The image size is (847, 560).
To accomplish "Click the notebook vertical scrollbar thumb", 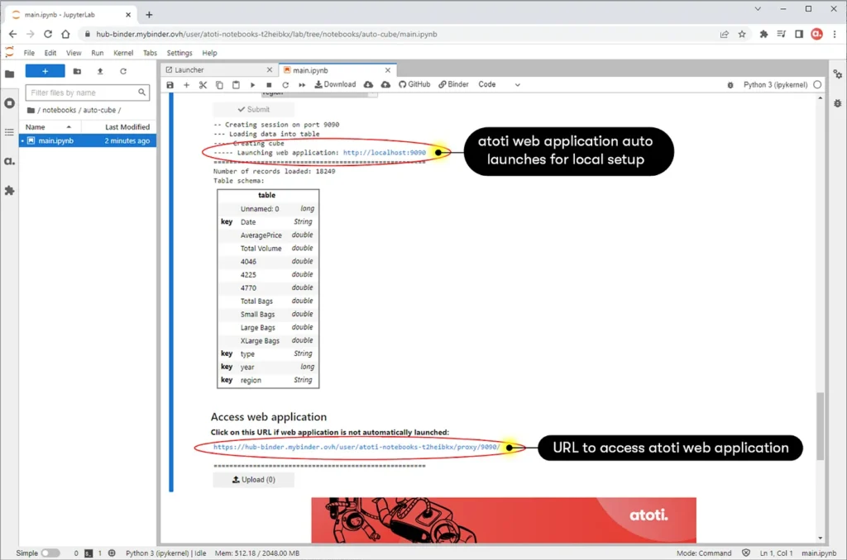I will pyautogui.click(x=820, y=426).
